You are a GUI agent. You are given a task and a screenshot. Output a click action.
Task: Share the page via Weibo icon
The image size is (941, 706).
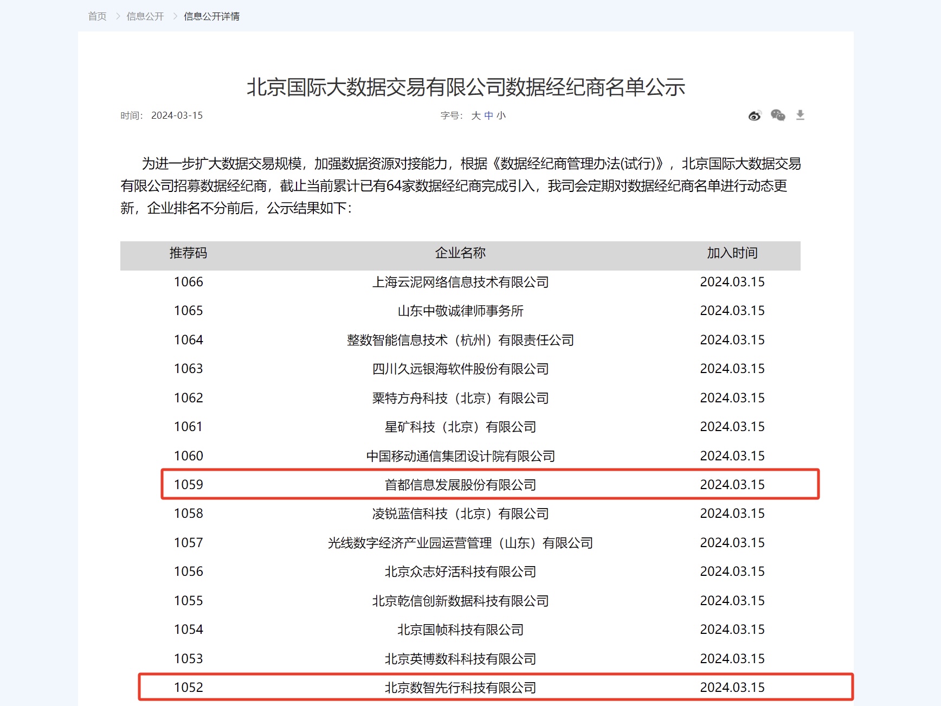pos(755,115)
